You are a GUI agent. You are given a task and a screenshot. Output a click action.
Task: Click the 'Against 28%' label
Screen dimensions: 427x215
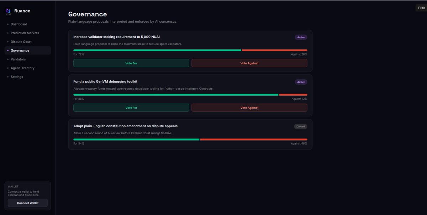click(x=299, y=54)
